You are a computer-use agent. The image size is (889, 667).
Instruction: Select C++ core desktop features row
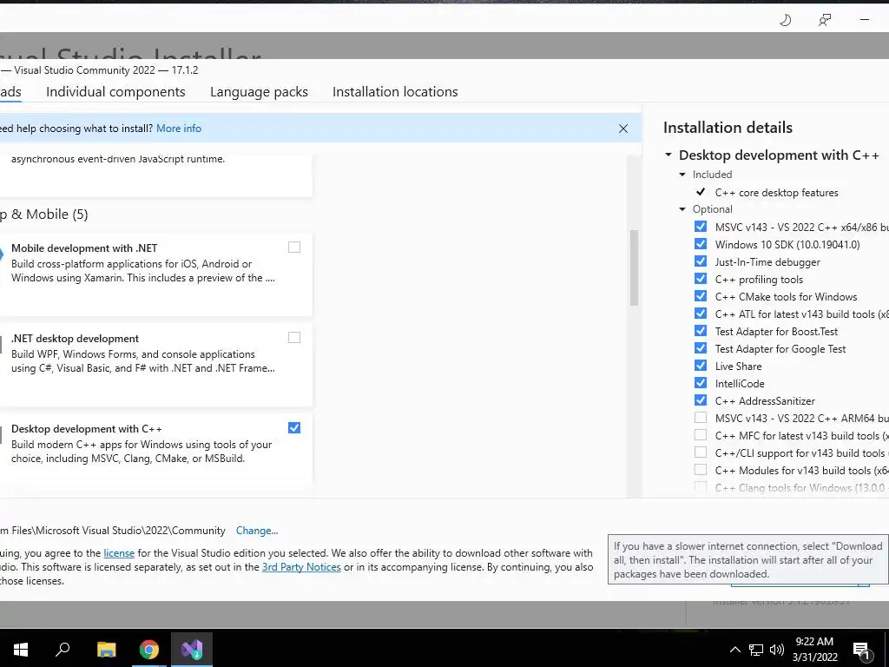(x=777, y=193)
